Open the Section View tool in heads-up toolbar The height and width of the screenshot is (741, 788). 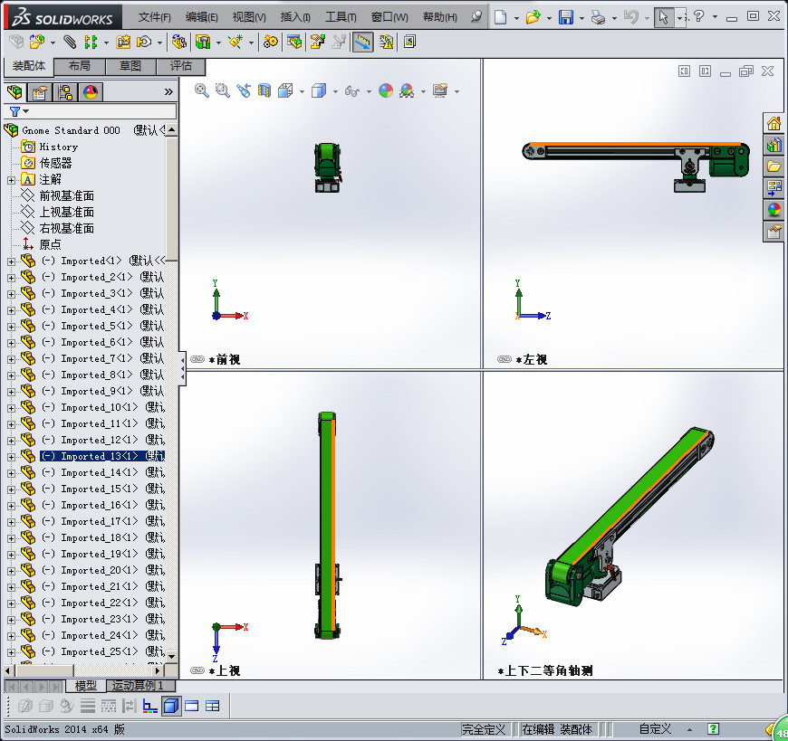pos(264,90)
